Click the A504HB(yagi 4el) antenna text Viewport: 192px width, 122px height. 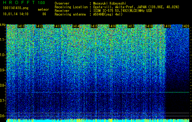coord(108,14)
